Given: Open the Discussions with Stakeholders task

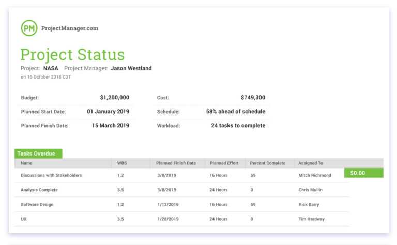Looking at the screenshot, I should click(x=51, y=175).
